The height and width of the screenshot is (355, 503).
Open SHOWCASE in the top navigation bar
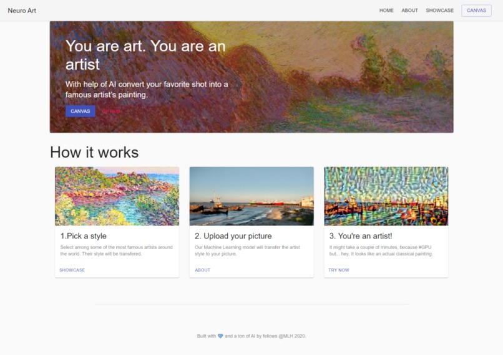(x=439, y=11)
